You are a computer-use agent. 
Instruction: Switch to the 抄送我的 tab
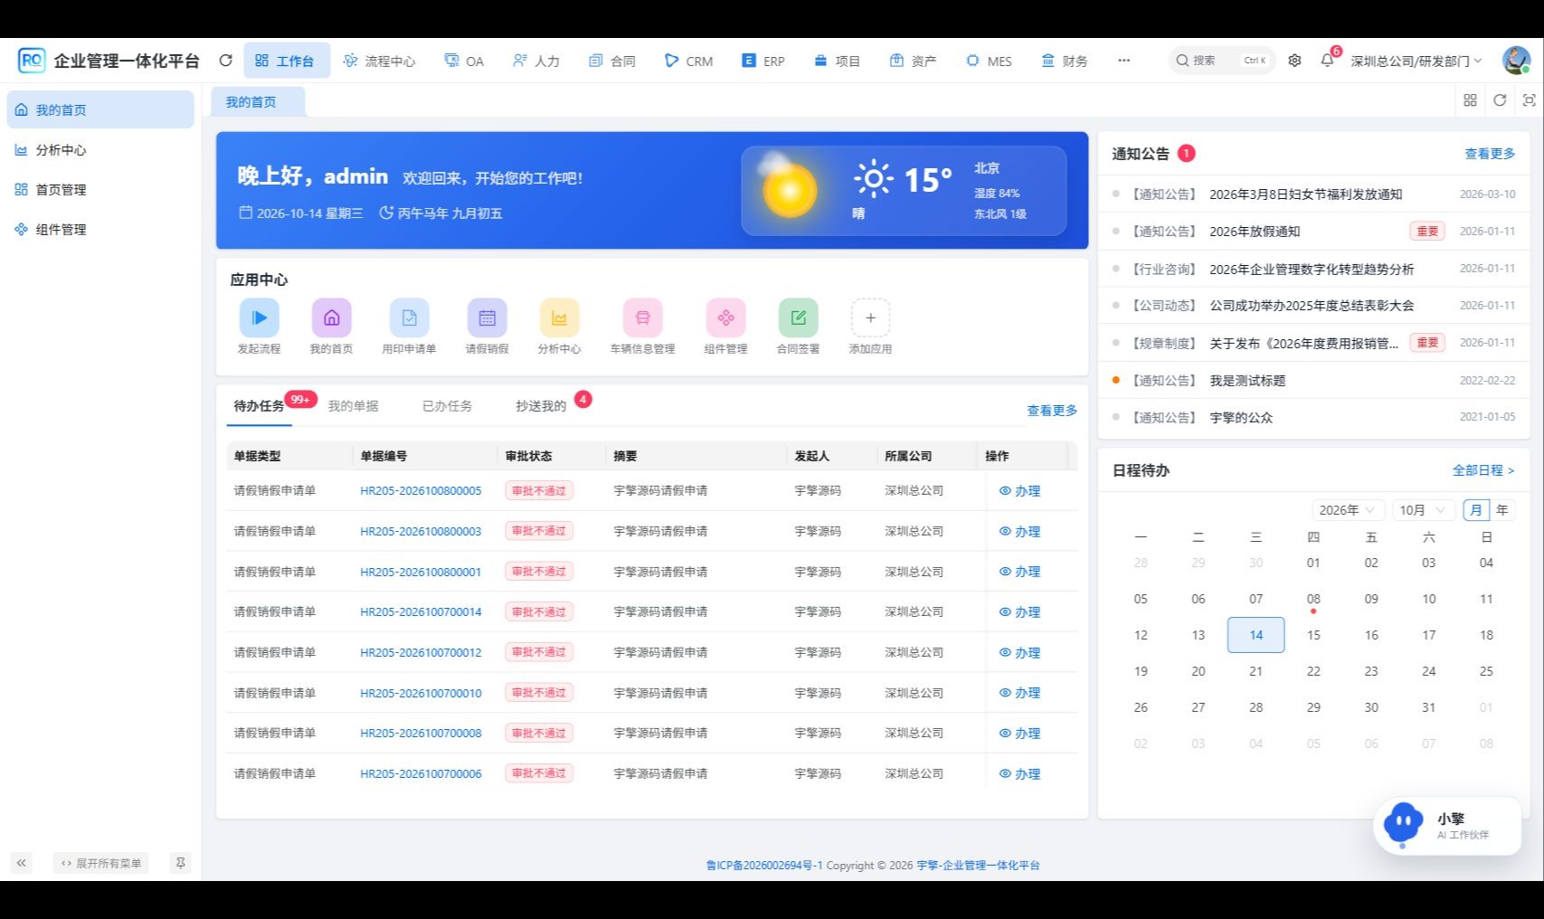tap(541, 406)
